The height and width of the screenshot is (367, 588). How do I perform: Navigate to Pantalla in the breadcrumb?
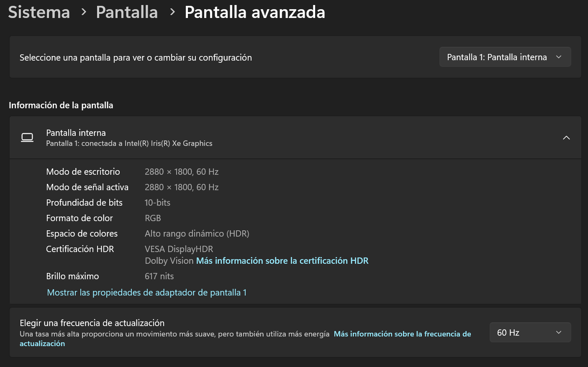[x=127, y=12]
